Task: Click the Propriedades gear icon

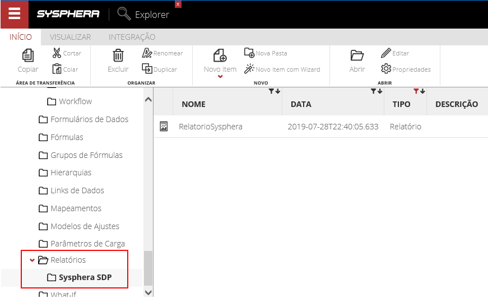Action: click(x=386, y=68)
